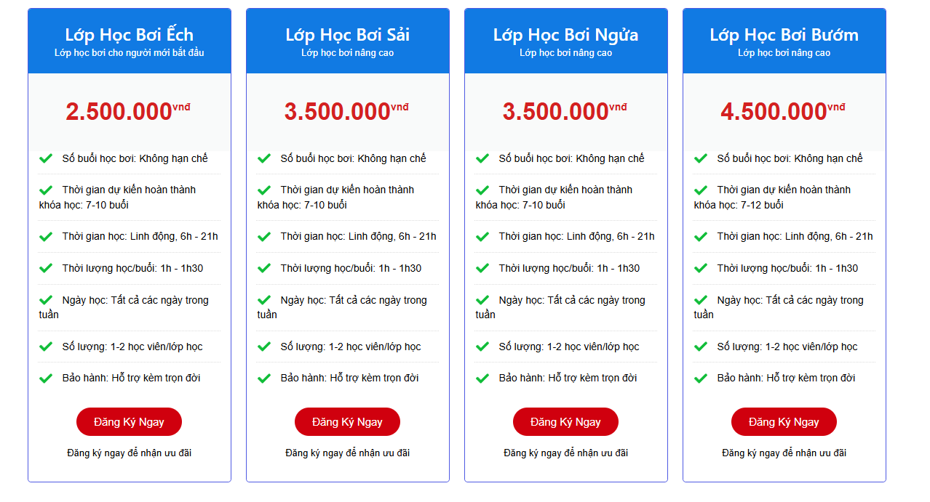This screenshot has height=502, width=930.
Task: Register for the Lớp Học Bơi Bướm class
Action: 784,422
